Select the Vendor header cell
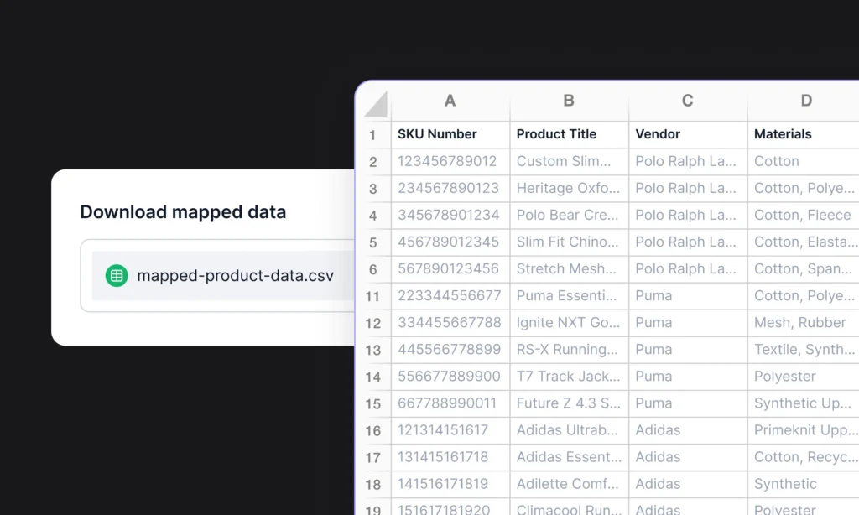The height and width of the screenshot is (515, 859). point(687,134)
